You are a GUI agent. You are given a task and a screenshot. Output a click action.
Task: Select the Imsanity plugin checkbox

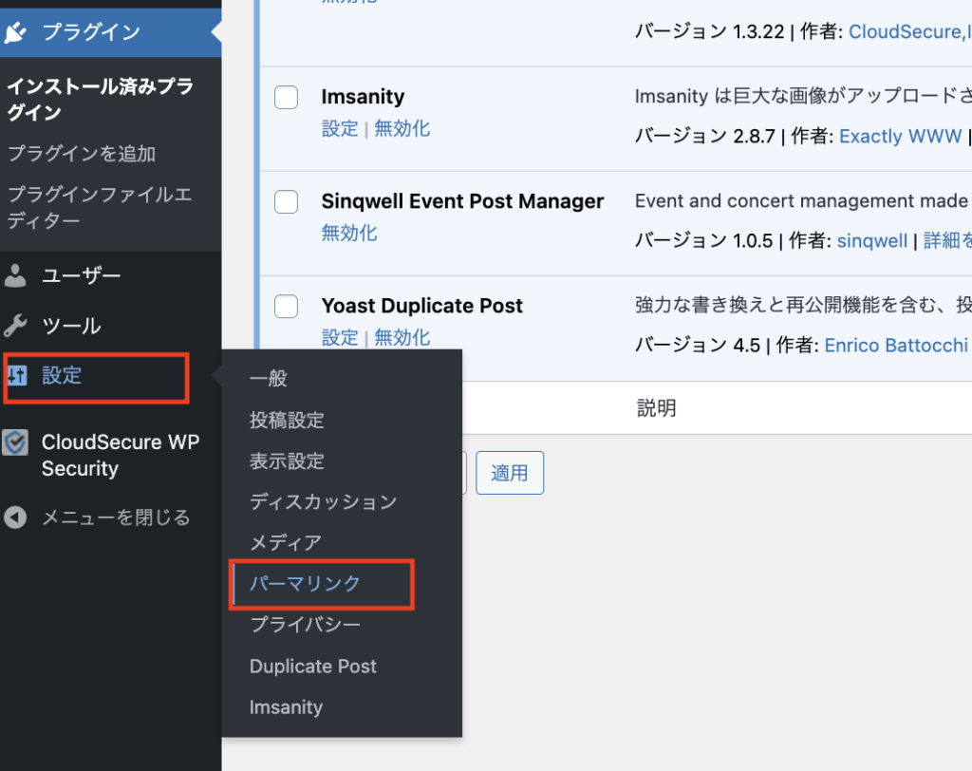pyautogui.click(x=286, y=97)
